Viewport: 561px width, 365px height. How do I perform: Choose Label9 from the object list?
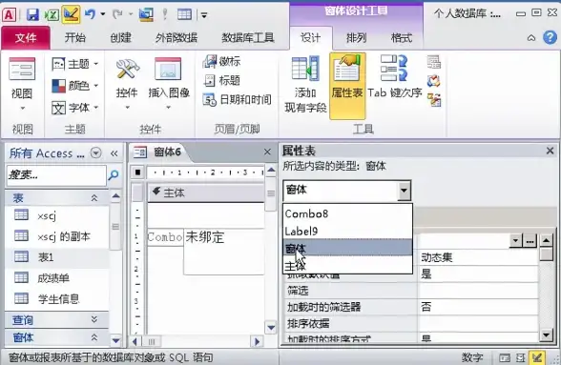tap(347, 231)
